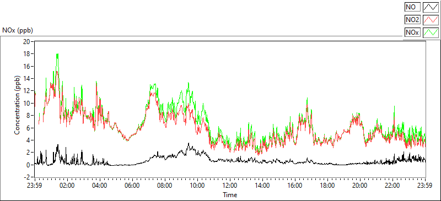Click the 14:00 time axis label
Image resolution: width=441 pixels, height=201 pixels.
click(263, 186)
